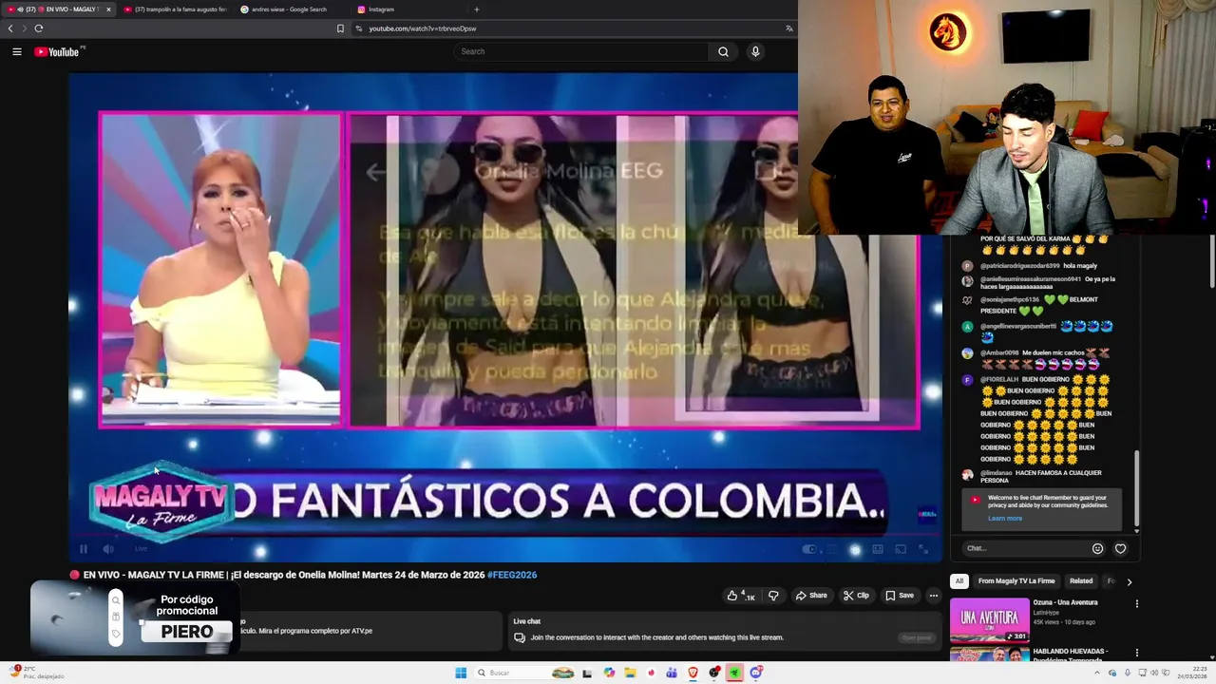Click the YouTube search magnifier button
Viewport: 1216px width, 684px height.
click(723, 51)
